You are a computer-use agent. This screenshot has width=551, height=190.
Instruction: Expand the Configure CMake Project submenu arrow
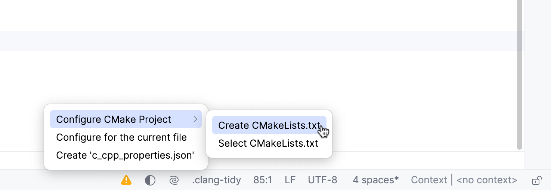(195, 119)
